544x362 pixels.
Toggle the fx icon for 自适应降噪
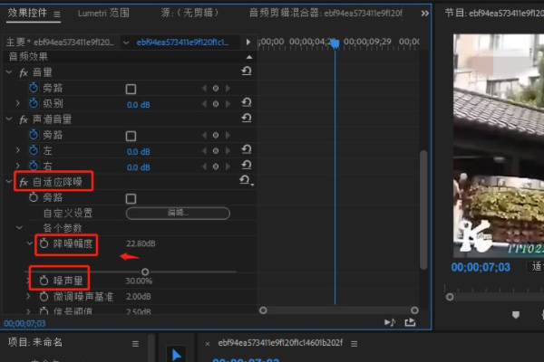(x=24, y=182)
